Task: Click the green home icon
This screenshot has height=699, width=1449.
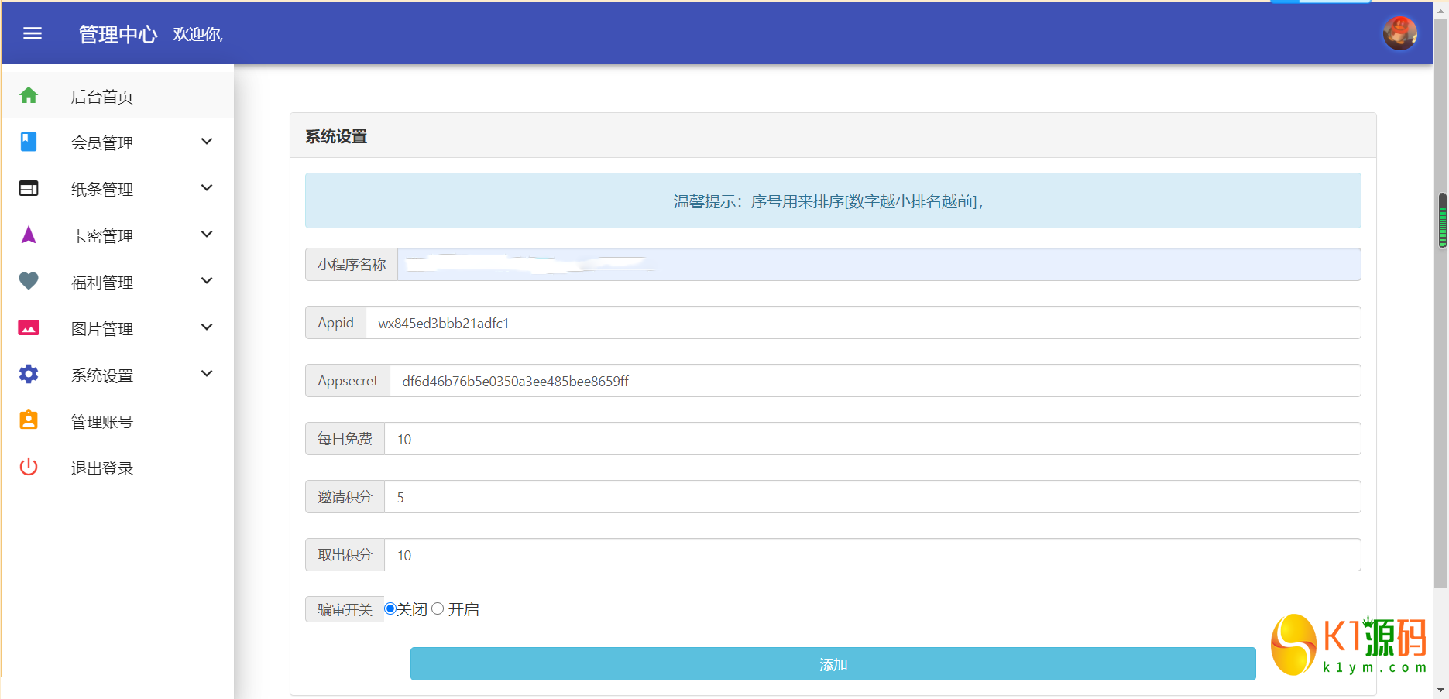Action: 29,95
